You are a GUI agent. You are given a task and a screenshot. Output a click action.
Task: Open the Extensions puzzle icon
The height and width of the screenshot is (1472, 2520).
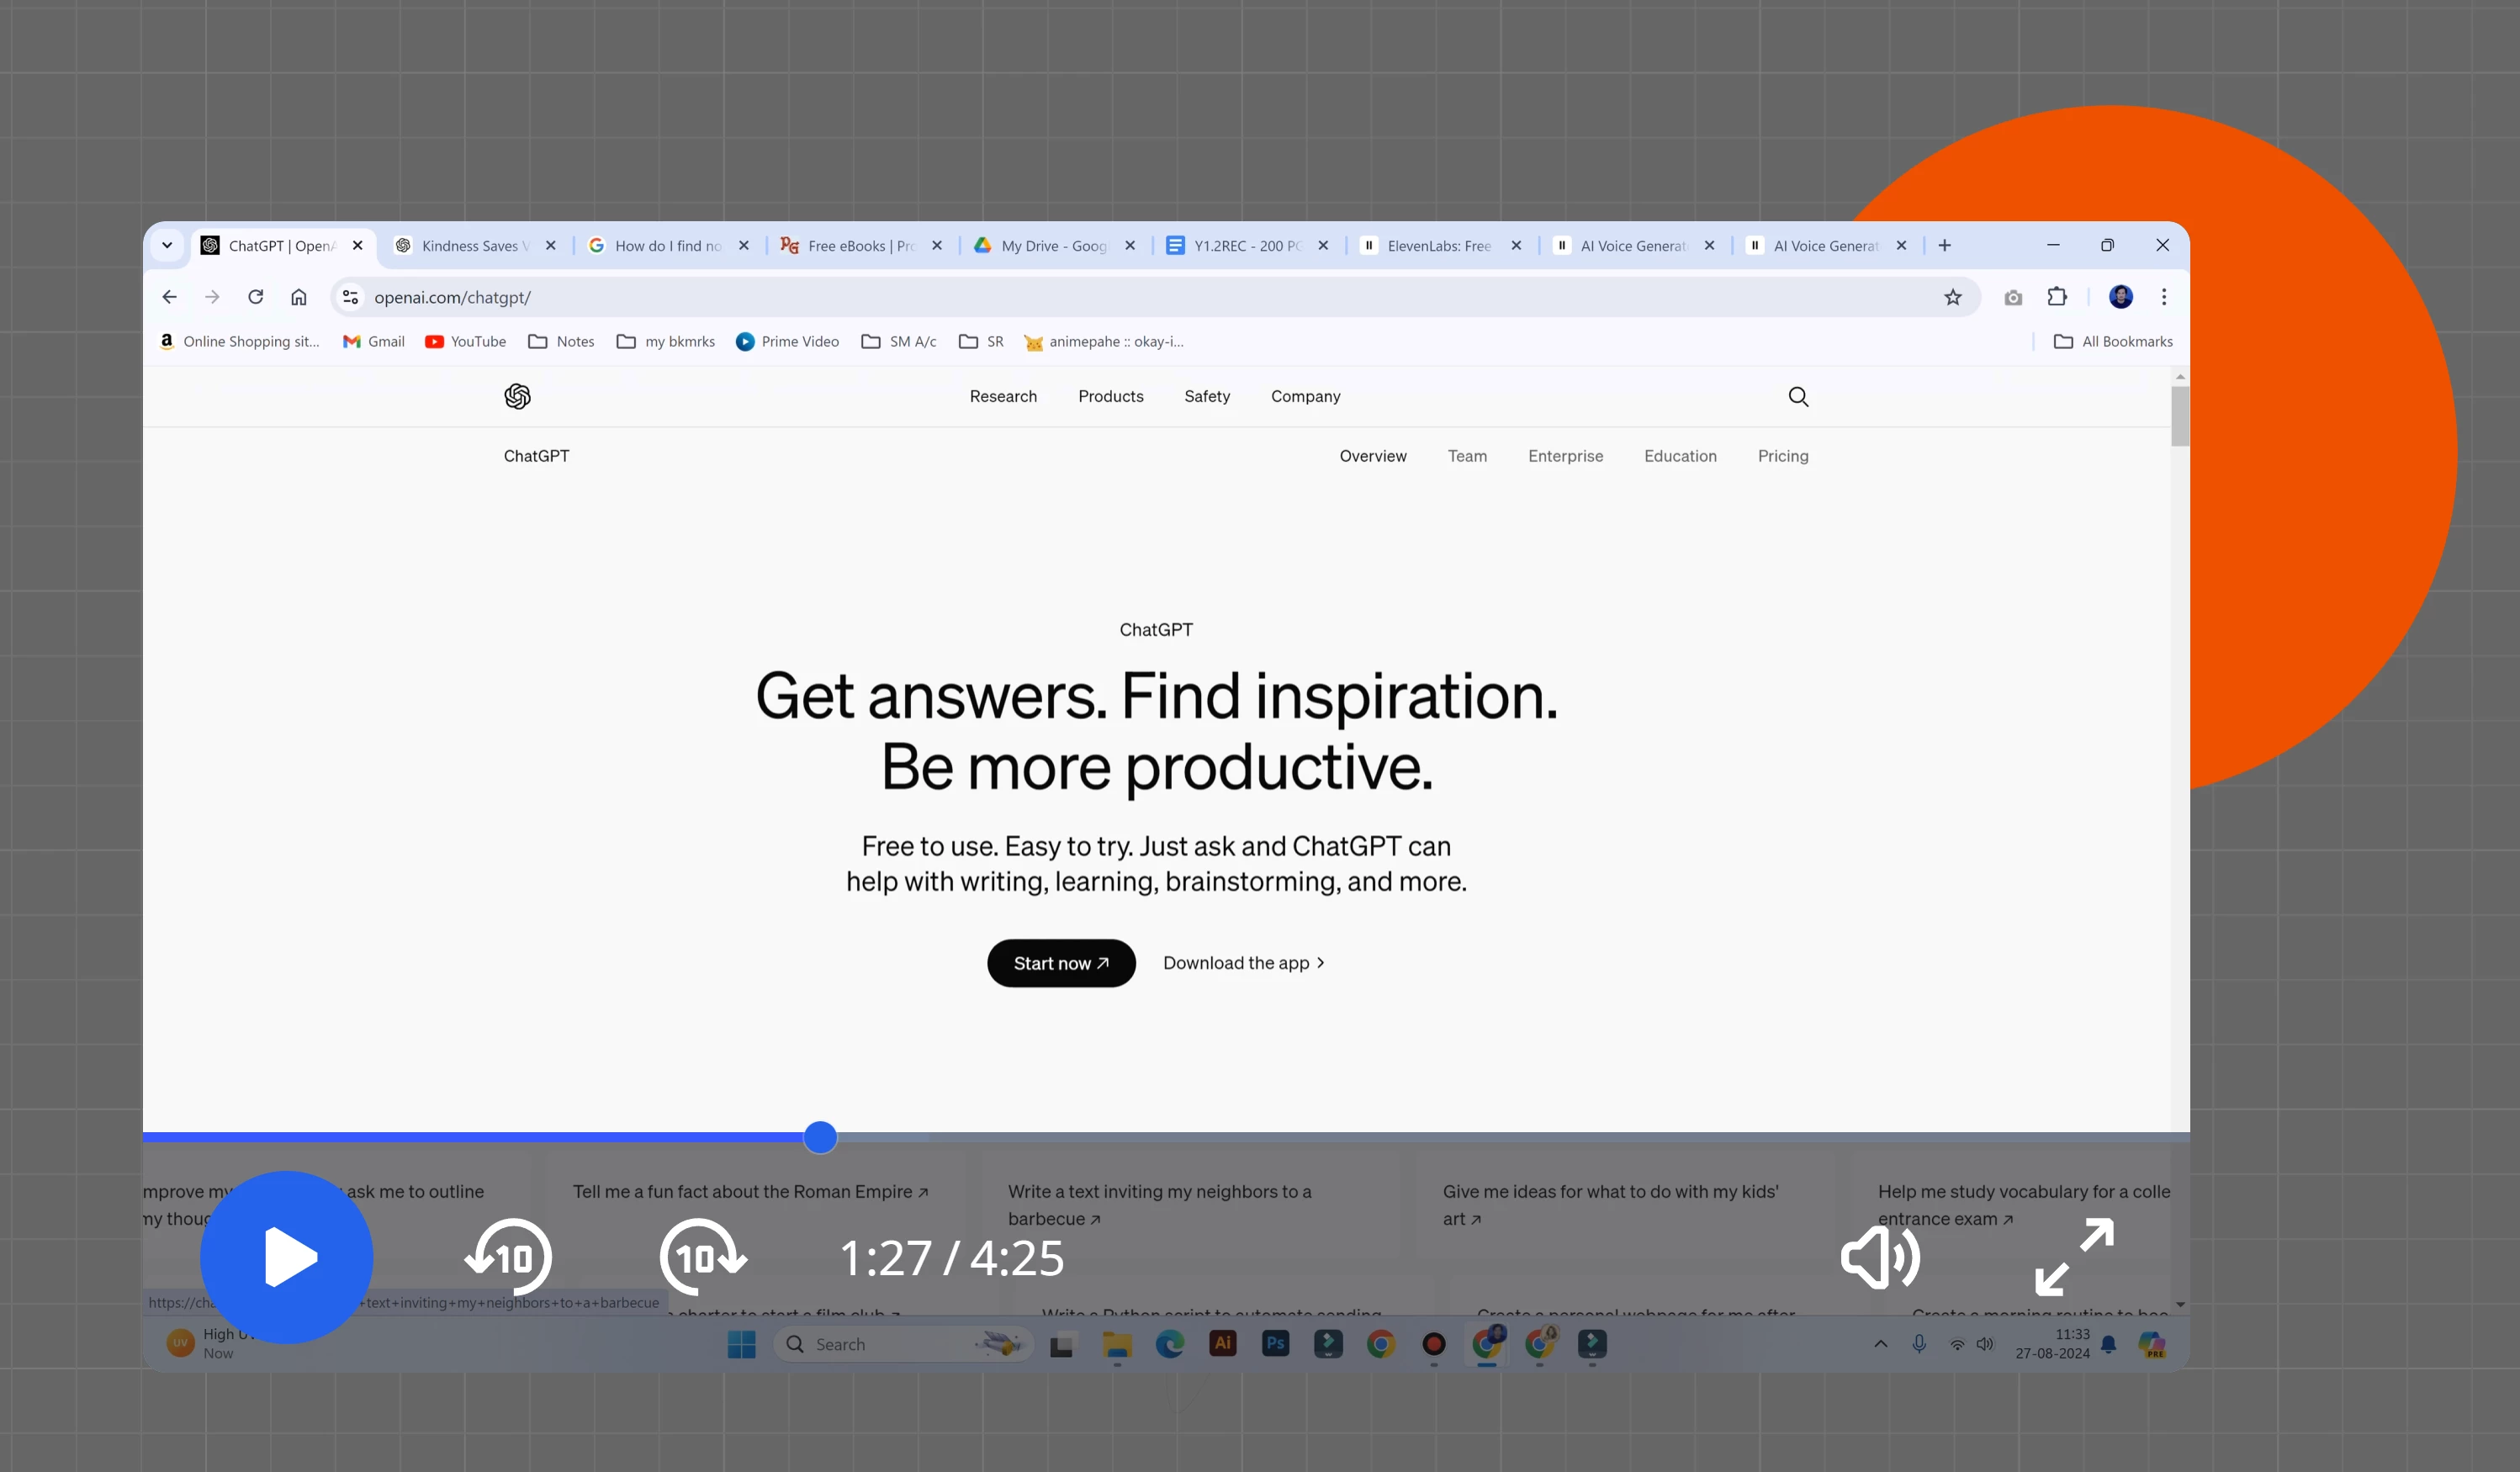2056,297
